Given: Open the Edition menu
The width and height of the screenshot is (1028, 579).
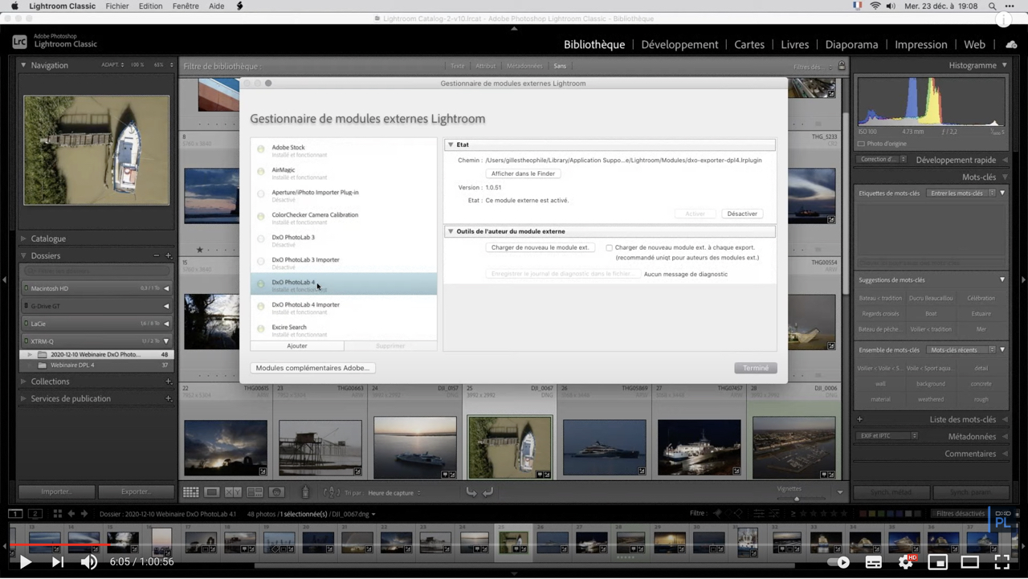Looking at the screenshot, I should point(150,6).
